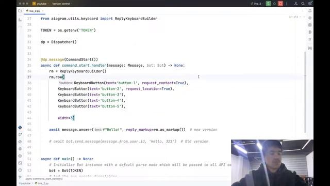Click line number 37 in the gutter

[29, 77]
